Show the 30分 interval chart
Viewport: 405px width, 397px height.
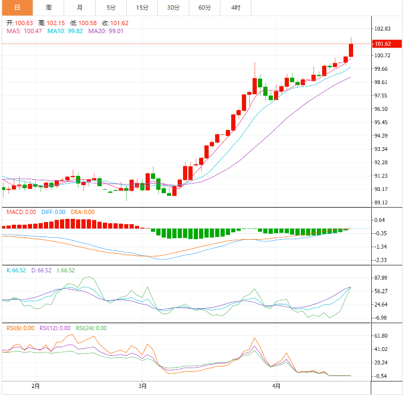[173, 7]
